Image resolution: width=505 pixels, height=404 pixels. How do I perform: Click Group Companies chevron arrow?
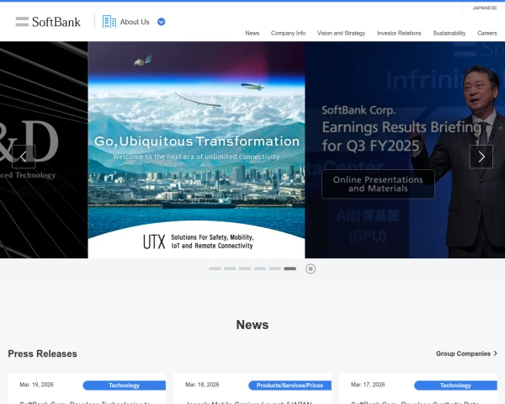tap(496, 353)
